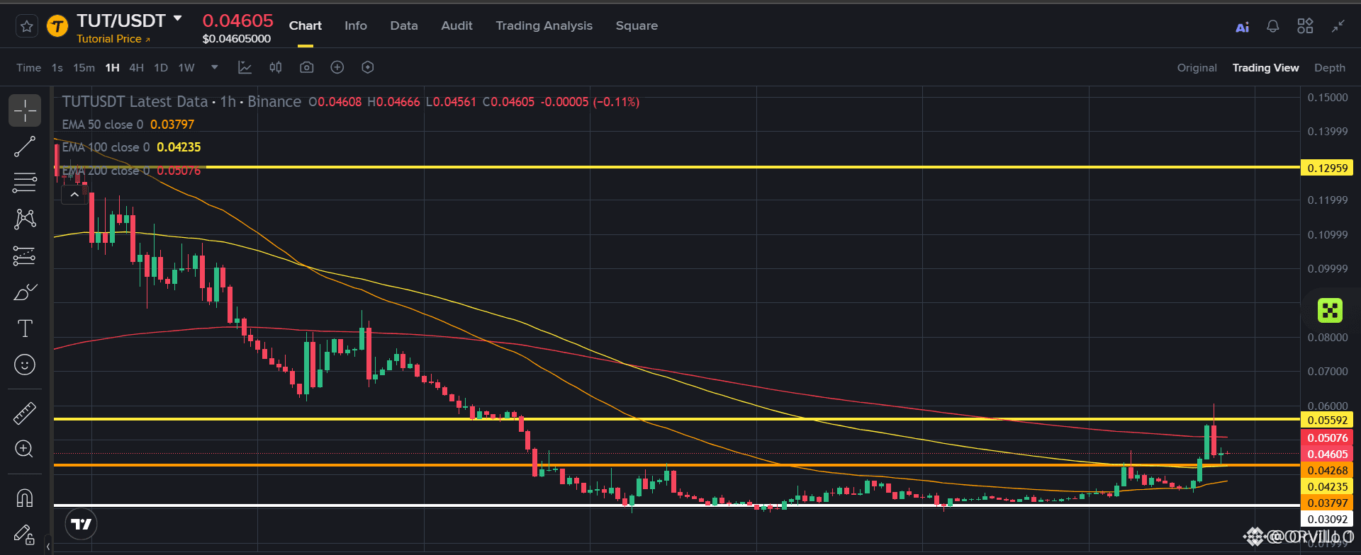Open chart settings hexagon icon

tap(367, 67)
